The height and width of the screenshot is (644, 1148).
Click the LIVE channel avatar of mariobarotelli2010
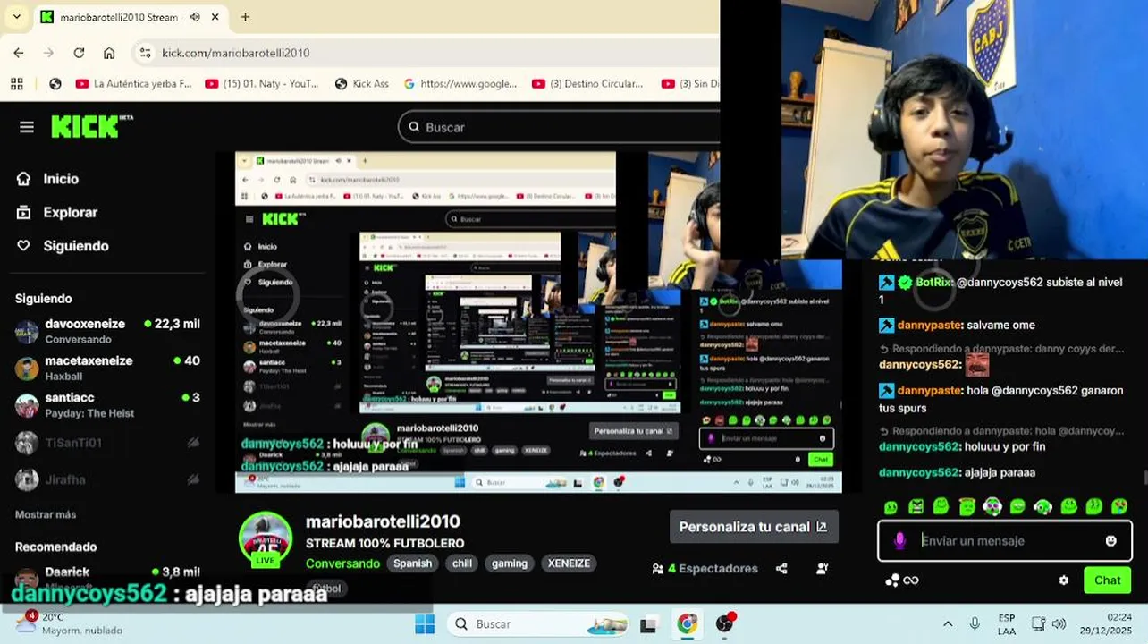(266, 539)
